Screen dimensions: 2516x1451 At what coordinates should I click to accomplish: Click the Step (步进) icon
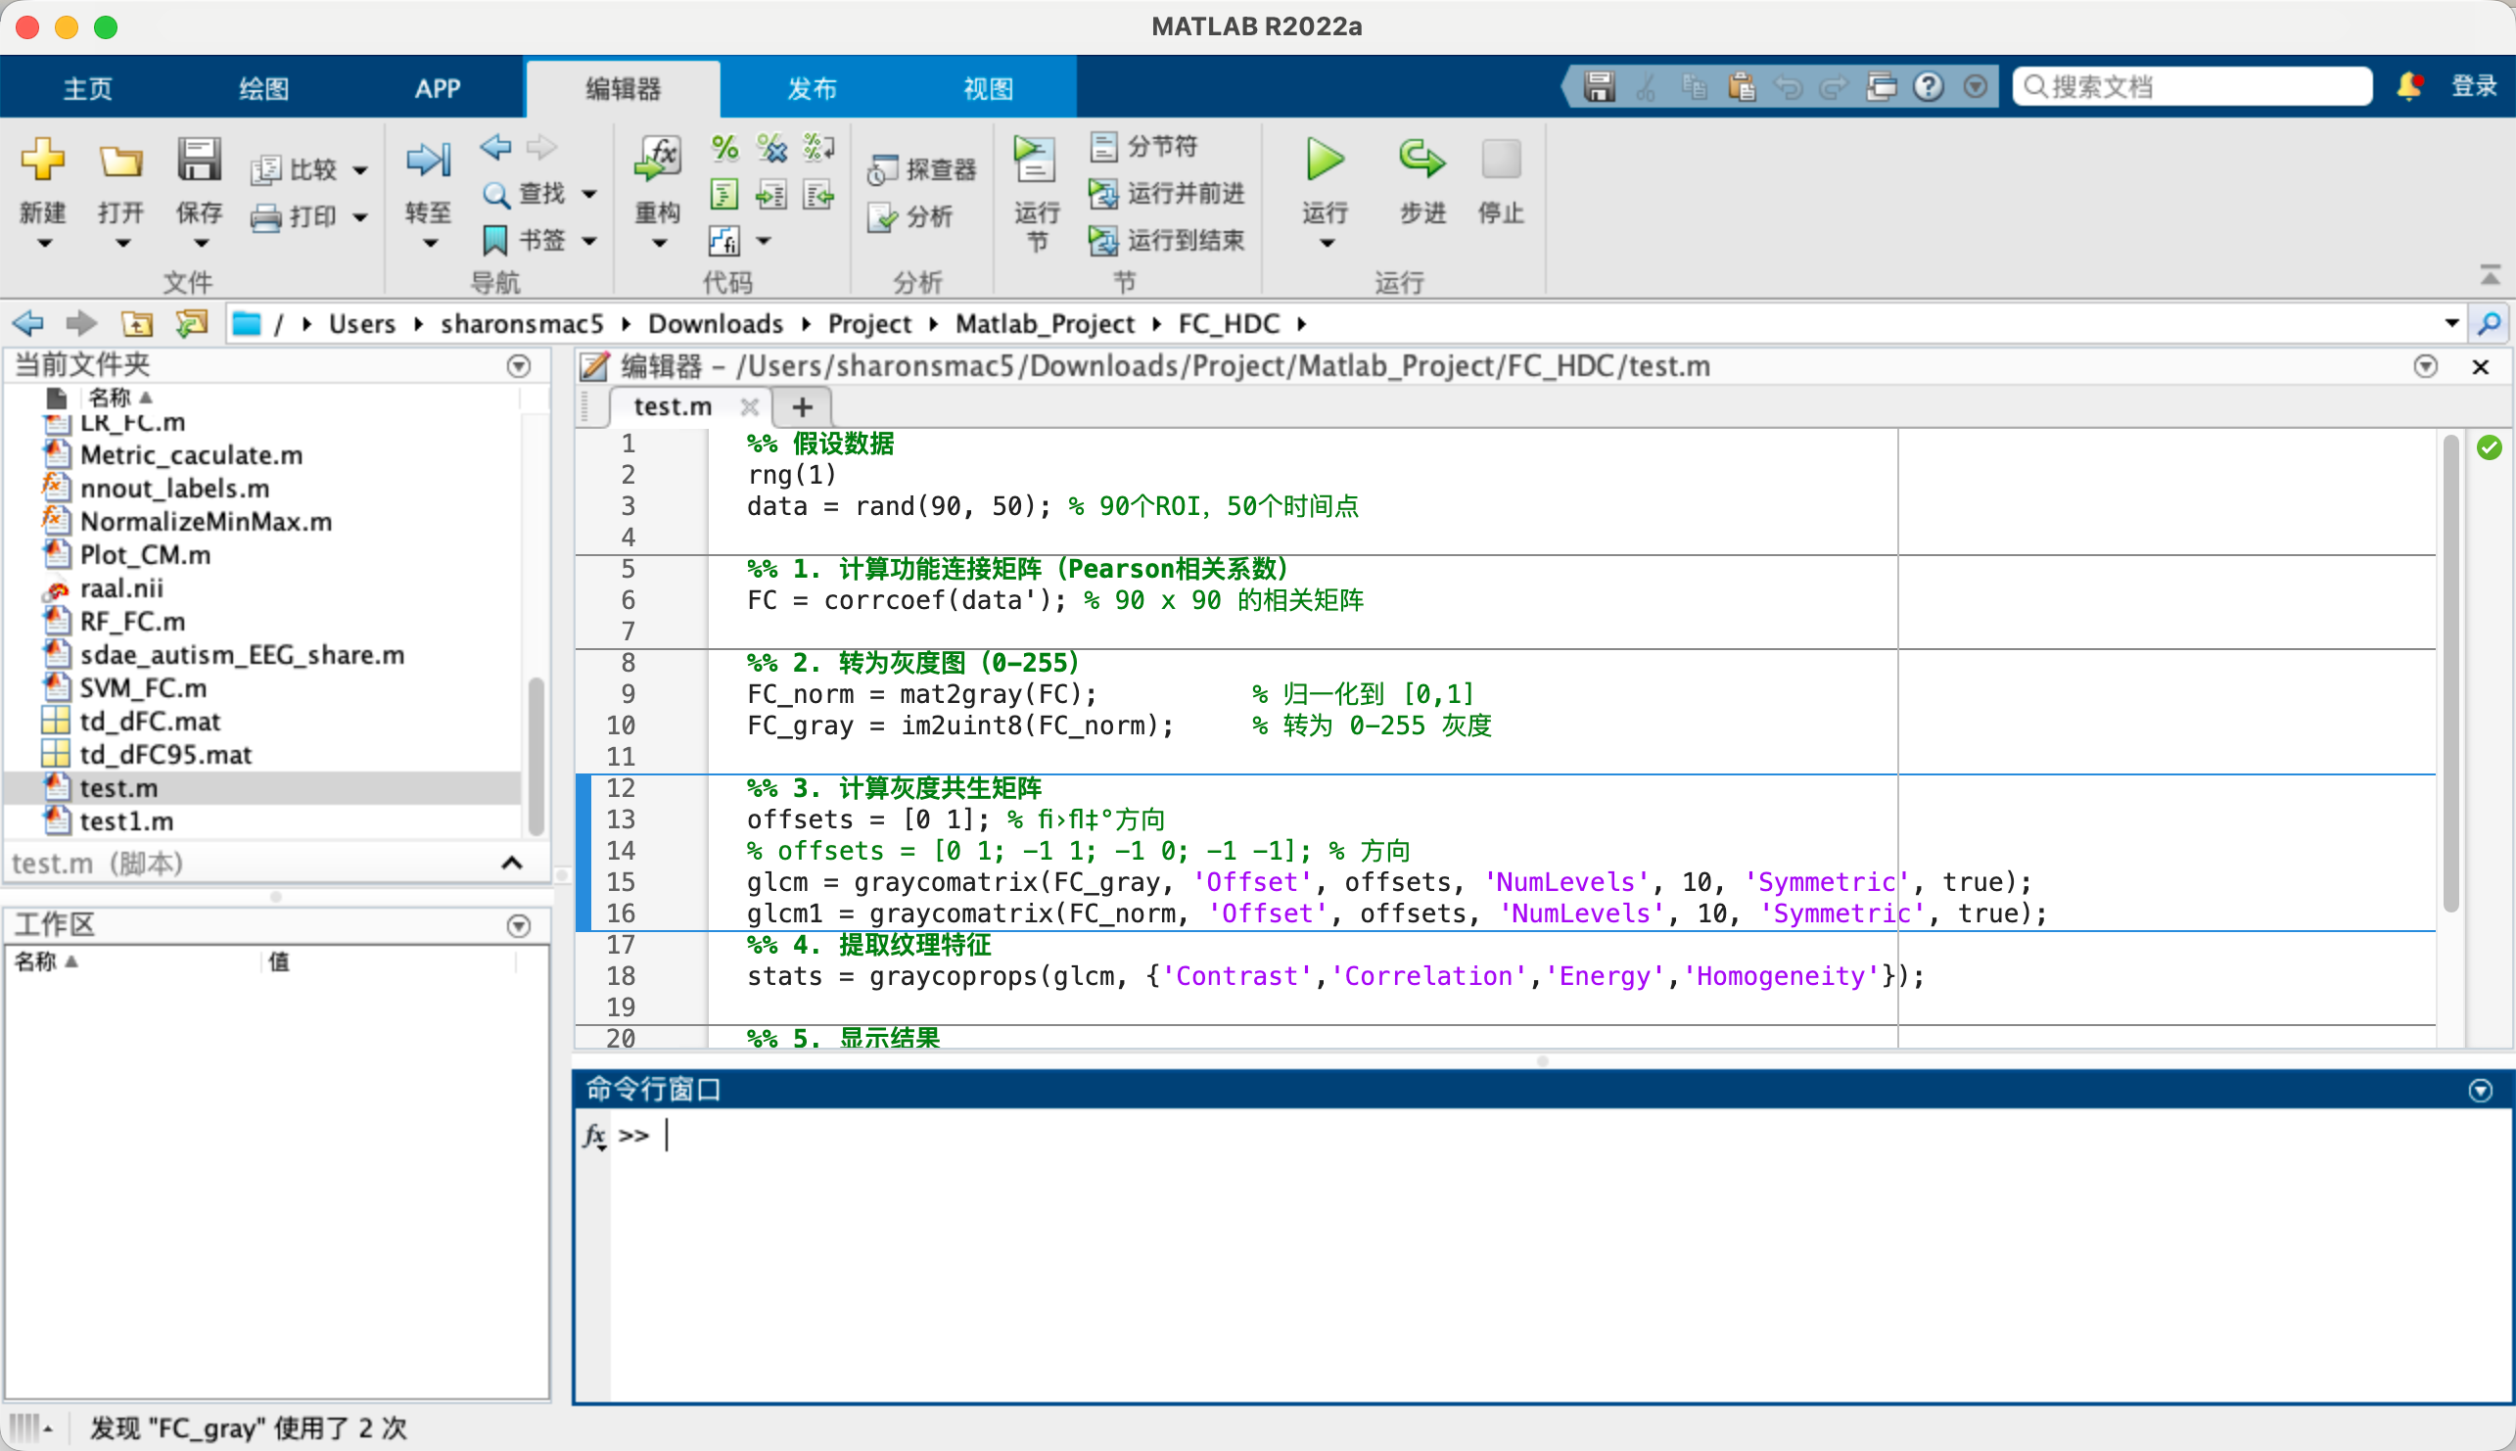1421,161
